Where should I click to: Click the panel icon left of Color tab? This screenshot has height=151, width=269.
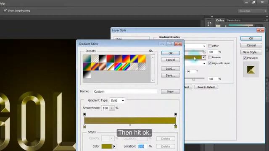[209, 23]
